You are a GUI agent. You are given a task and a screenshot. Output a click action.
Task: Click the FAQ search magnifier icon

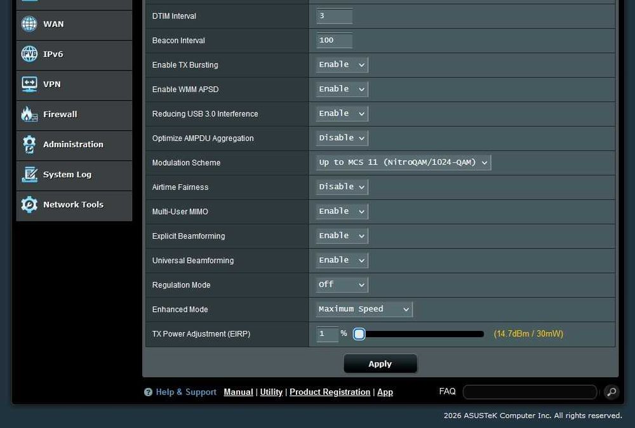[612, 392]
